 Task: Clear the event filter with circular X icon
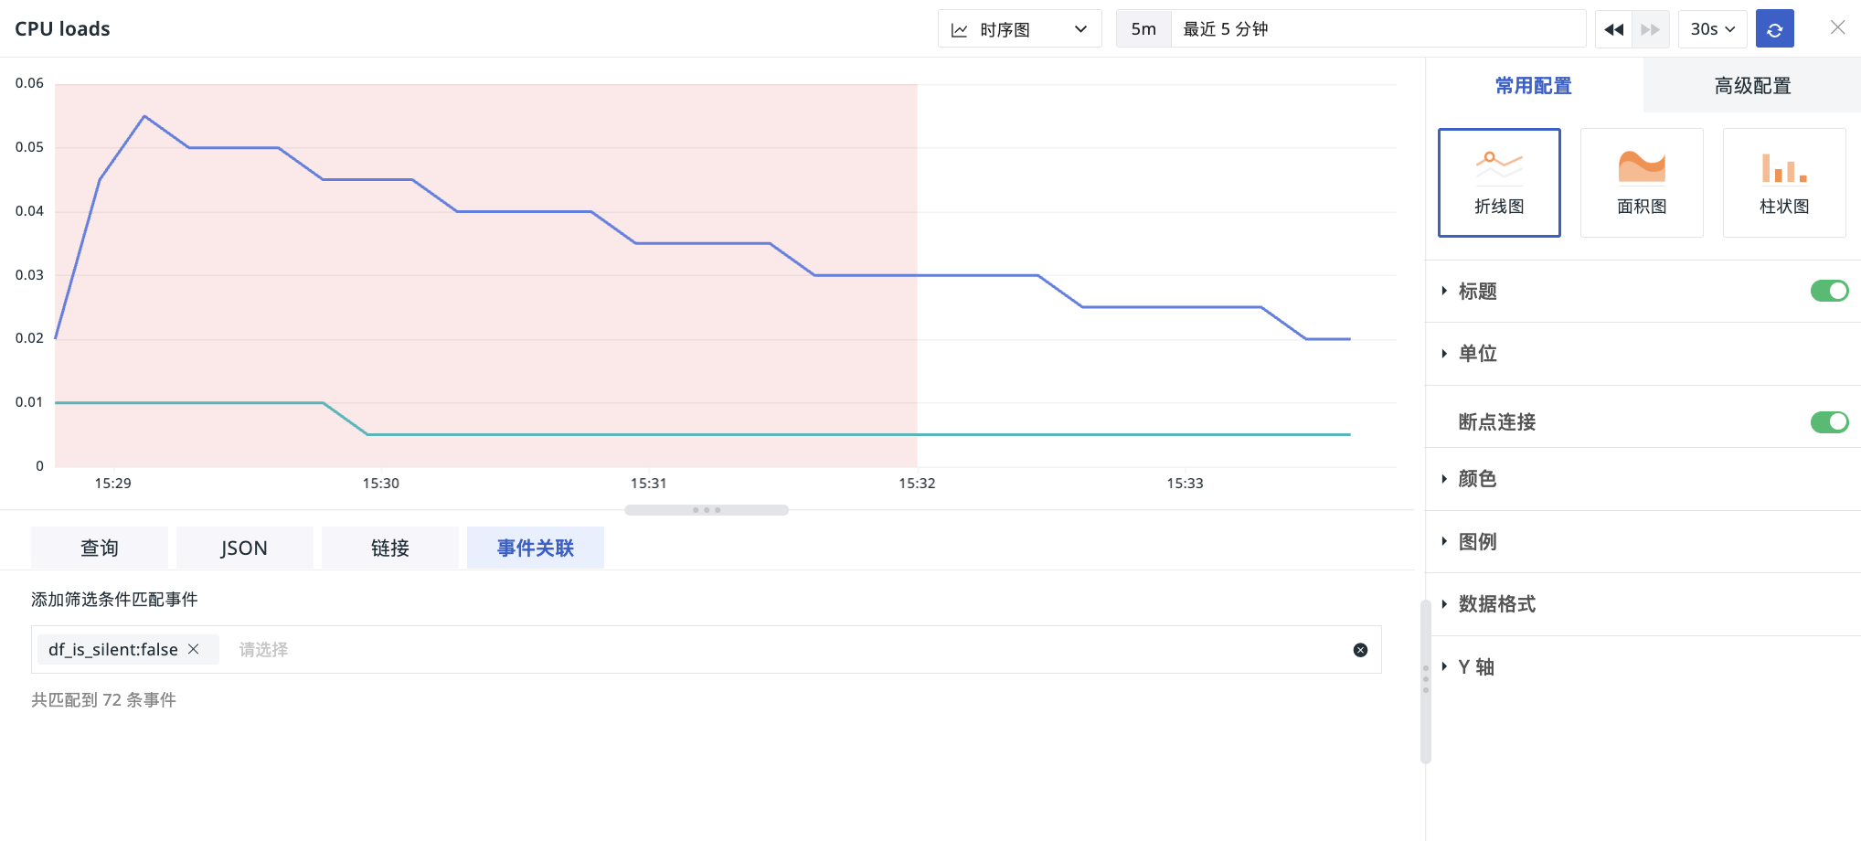click(x=1360, y=650)
